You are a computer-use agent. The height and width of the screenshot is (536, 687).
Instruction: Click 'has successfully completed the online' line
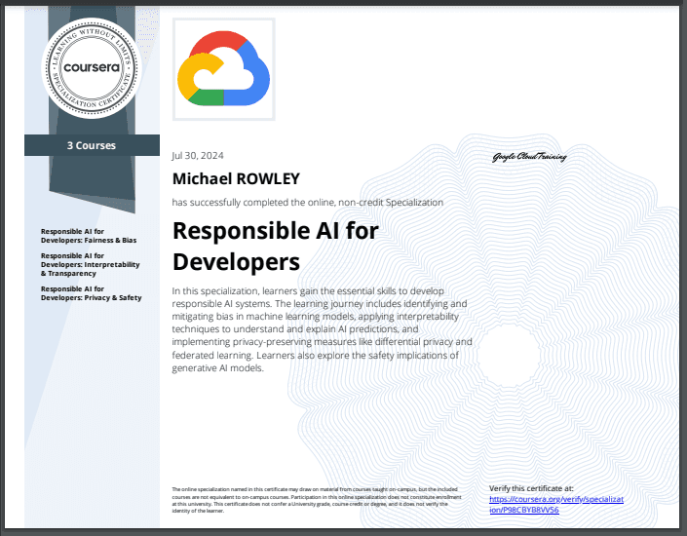pyautogui.click(x=308, y=203)
